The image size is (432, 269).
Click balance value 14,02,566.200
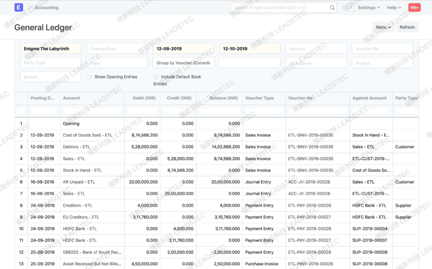tap(226, 147)
